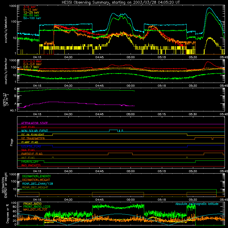Screen dimensions: 228x228
Task: Select the 0.3-0.8 MeV legend label
Action: point(32,64)
